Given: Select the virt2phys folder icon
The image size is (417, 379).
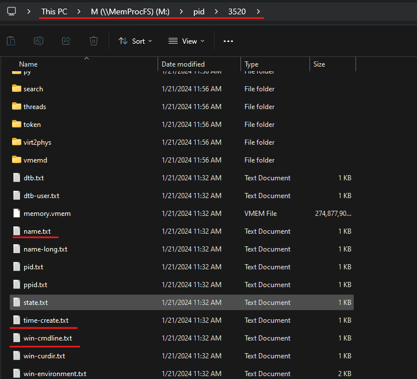Looking at the screenshot, I should point(17,142).
